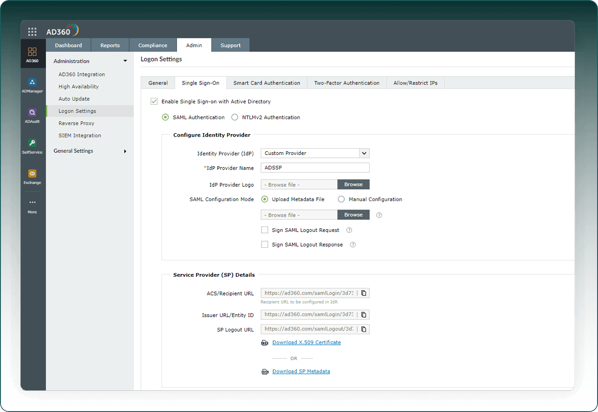
Task: Open the apps grid launcher icon
Action: (x=32, y=32)
